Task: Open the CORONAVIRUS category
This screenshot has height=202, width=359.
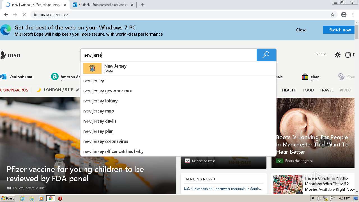Action: tap(14, 90)
